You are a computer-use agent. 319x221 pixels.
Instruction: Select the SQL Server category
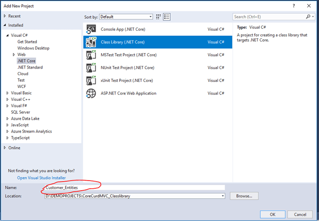[20, 112]
